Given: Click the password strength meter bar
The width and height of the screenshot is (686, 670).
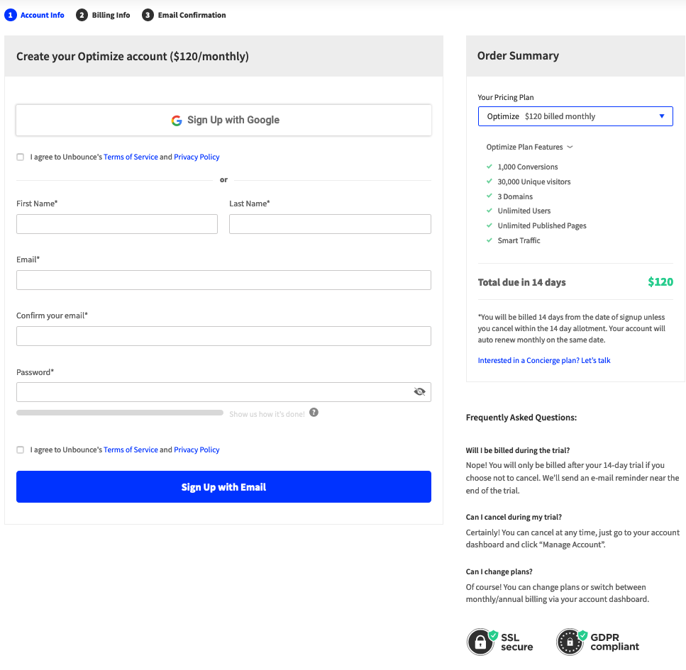Looking at the screenshot, I should [x=120, y=413].
